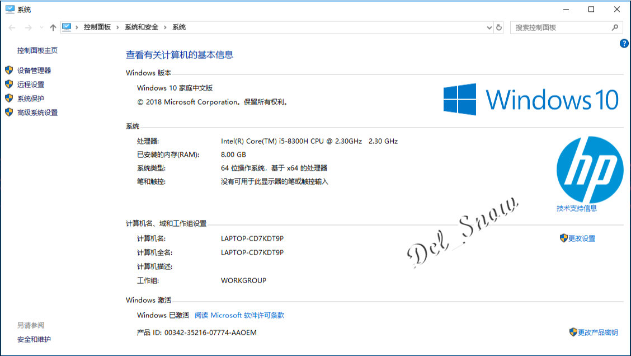Refresh the address bar location
Image resolution: width=631 pixels, height=356 pixels.
coord(499,27)
